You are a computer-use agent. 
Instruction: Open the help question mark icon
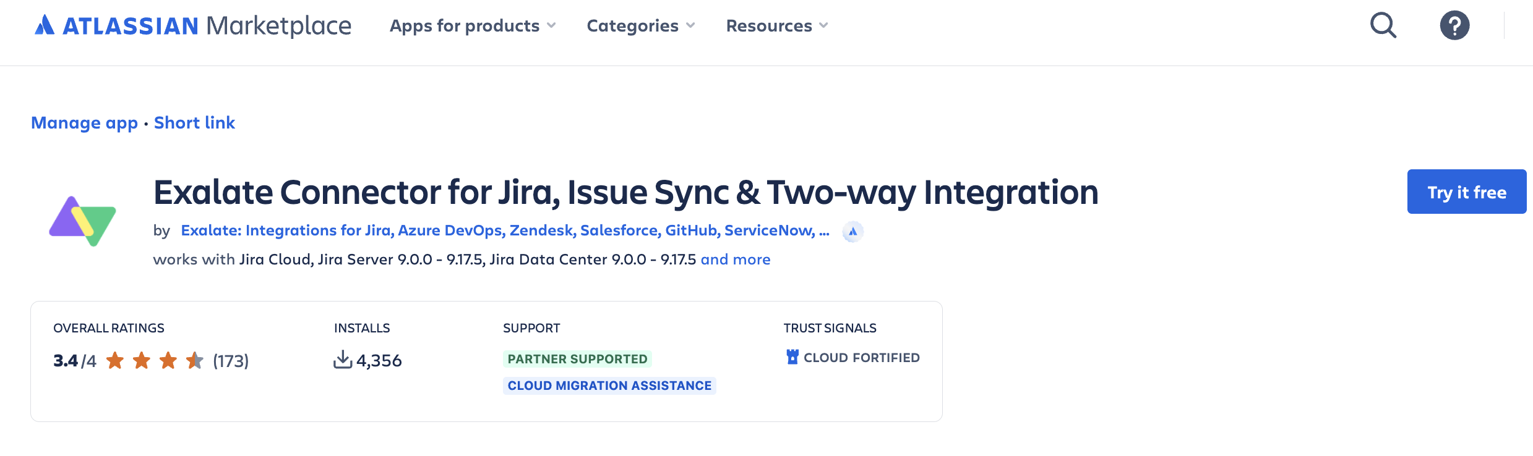tap(1454, 25)
